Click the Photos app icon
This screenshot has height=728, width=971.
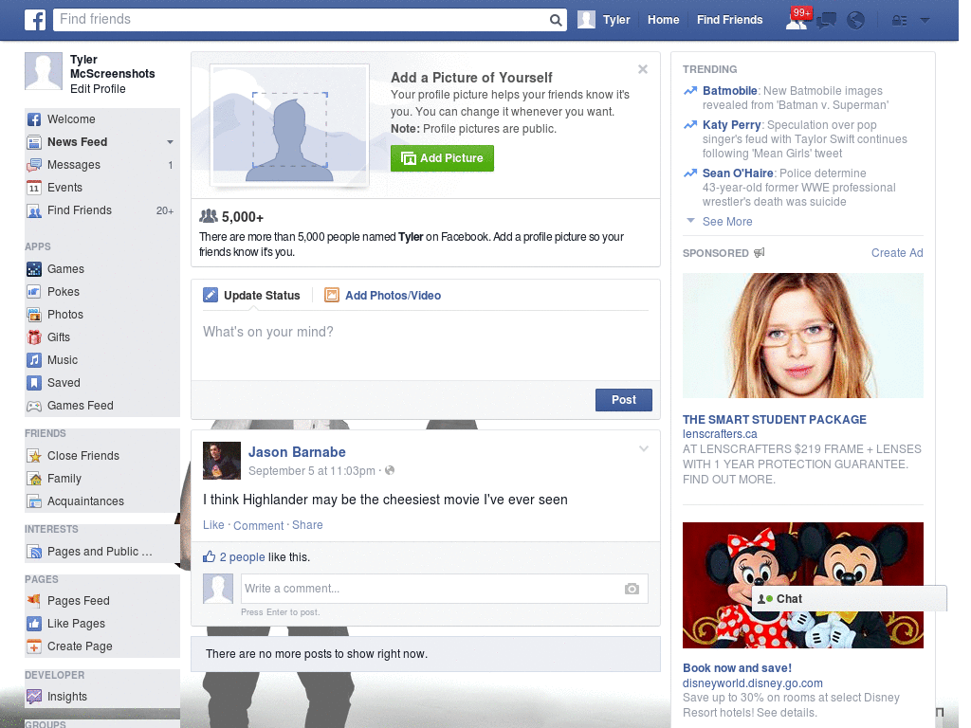click(34, 315)
